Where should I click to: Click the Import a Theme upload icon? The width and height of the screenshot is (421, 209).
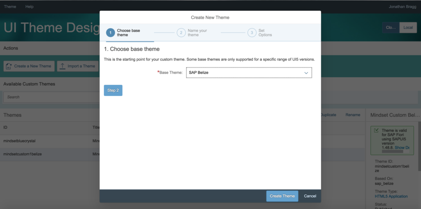[x=62, y=66]
